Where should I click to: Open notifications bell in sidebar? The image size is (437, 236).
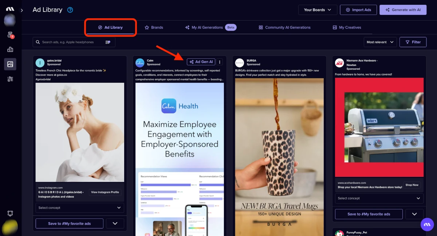(10, 213)
